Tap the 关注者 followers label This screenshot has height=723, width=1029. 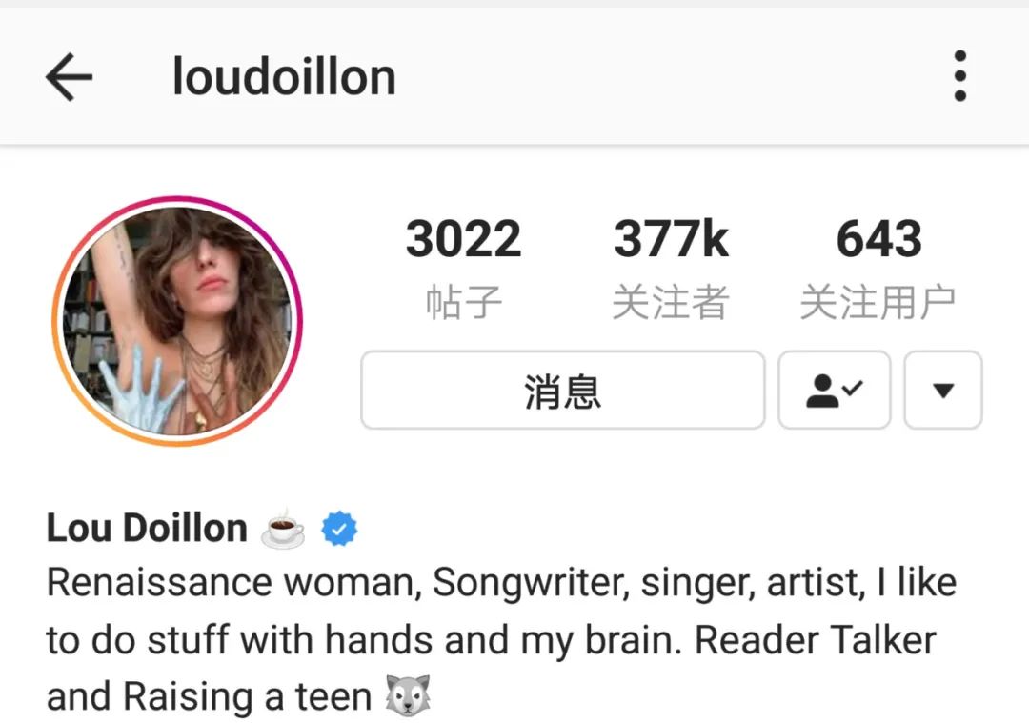671,303
